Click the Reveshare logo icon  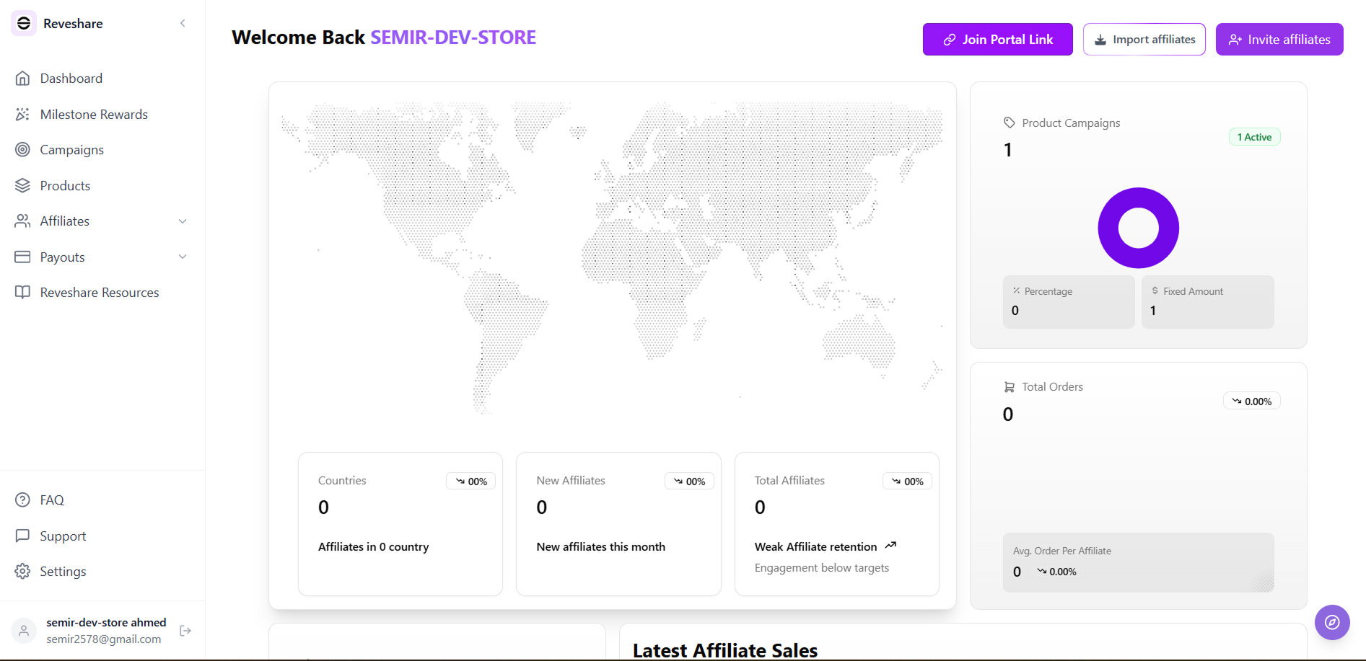pyautogui.click(x=24, y=23)
